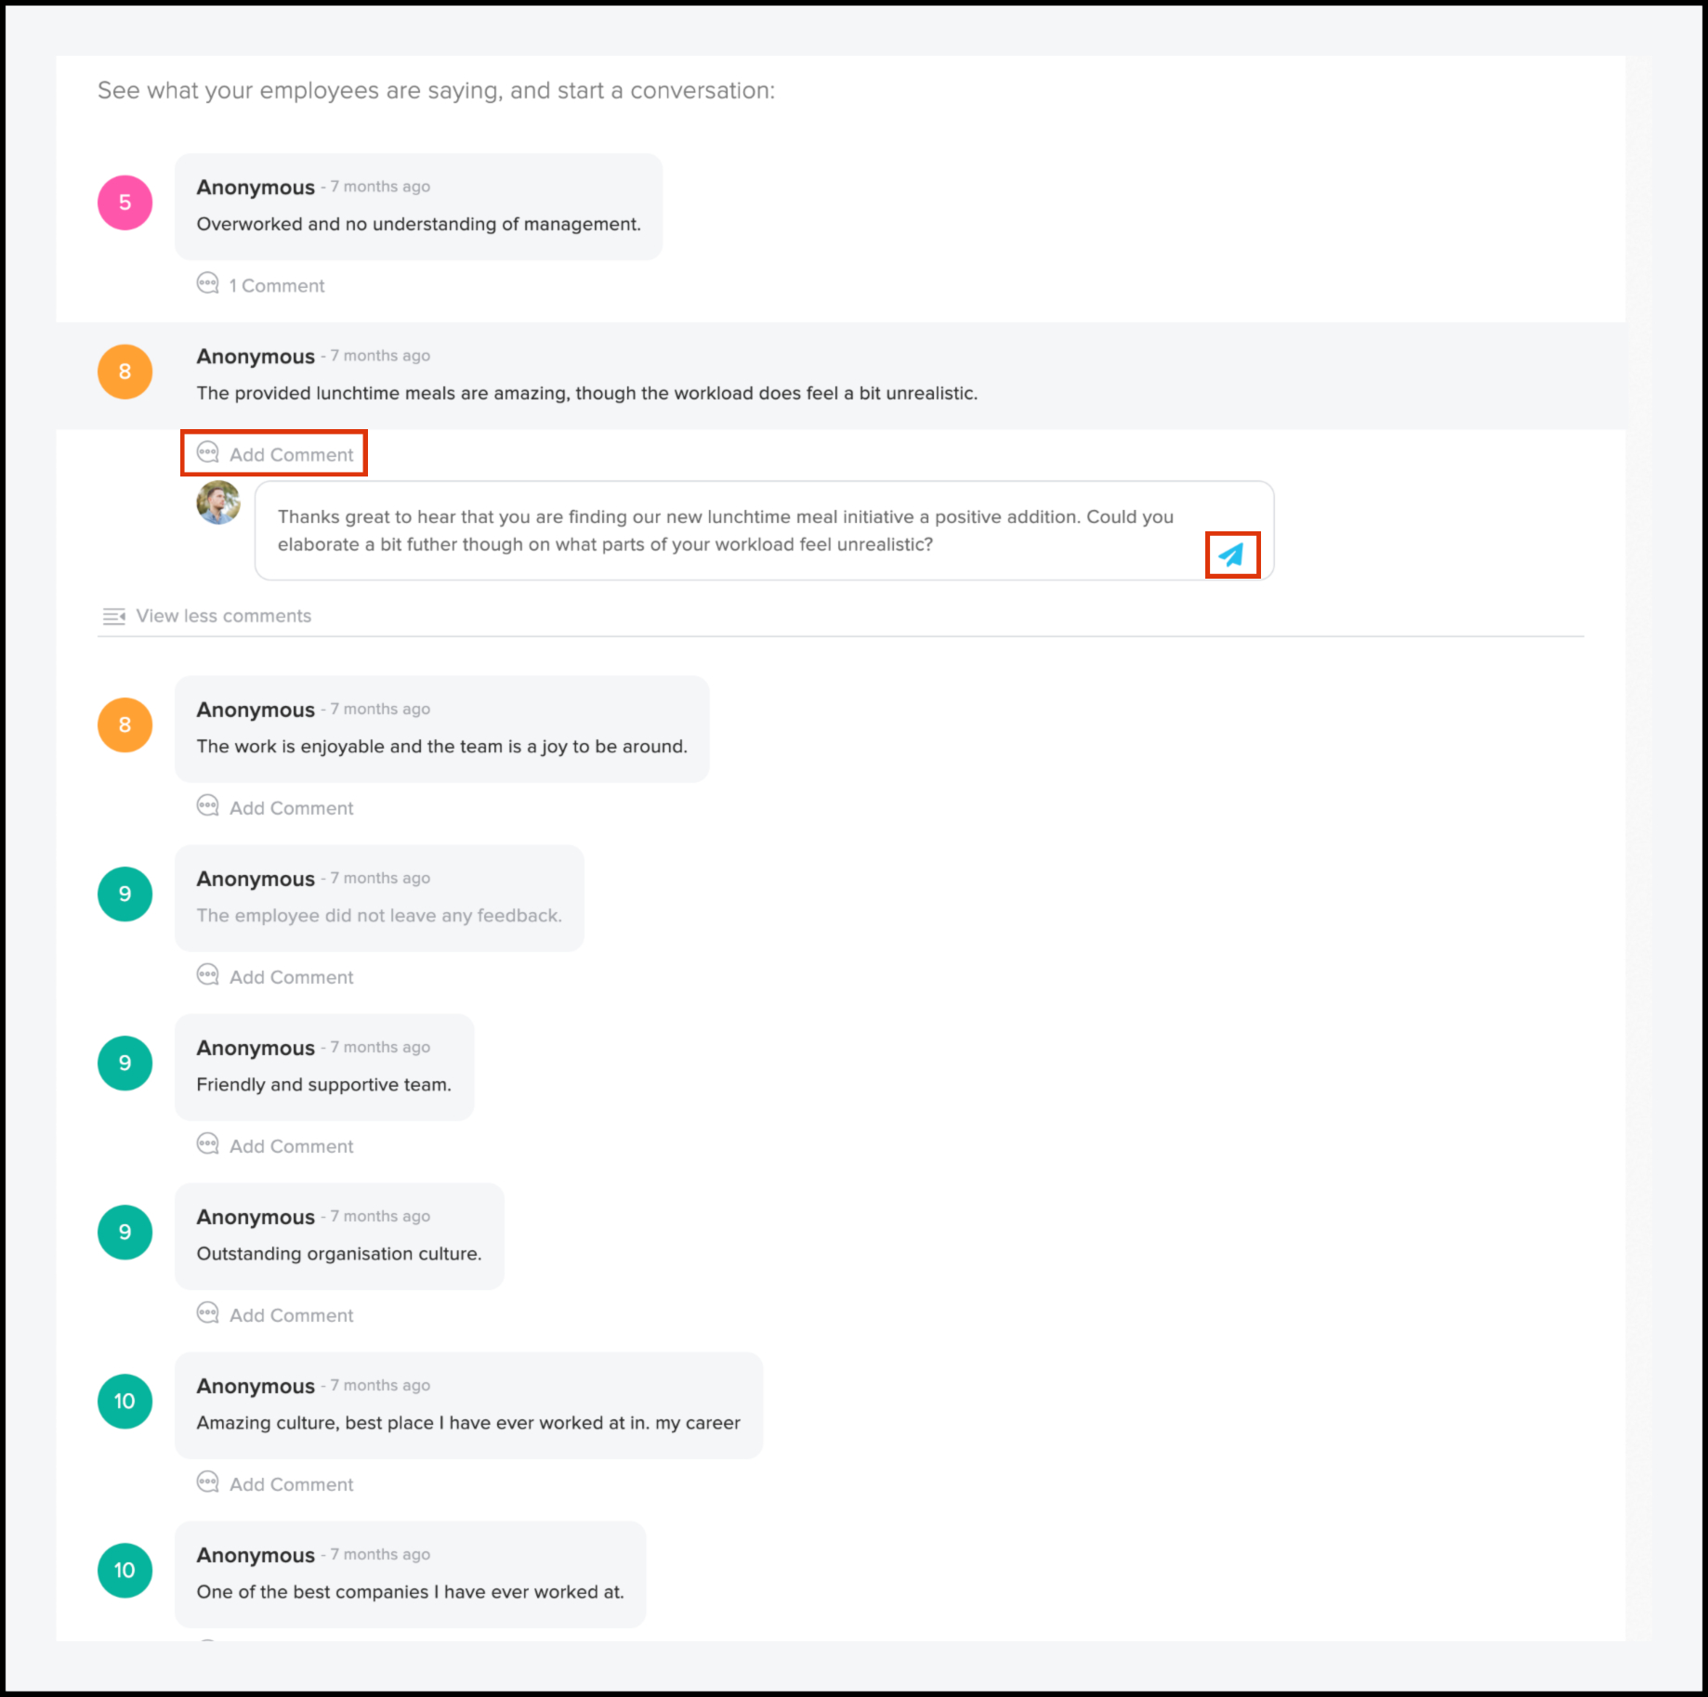Select the "Outstanding organisation culture" feedback bubble
Screen dimensions: 1708x1697
coord(339,1236)
